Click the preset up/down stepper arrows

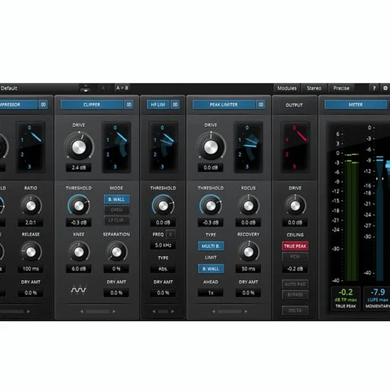click(x=86, y=88)
